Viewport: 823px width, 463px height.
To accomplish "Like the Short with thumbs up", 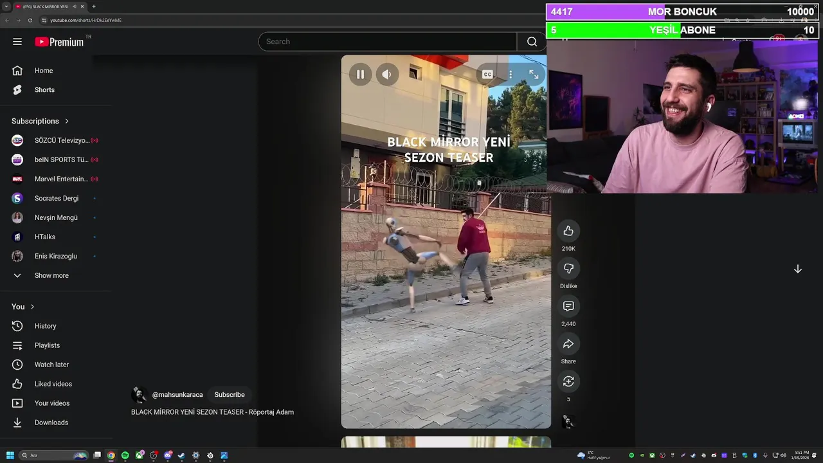I will pos(568,231).
